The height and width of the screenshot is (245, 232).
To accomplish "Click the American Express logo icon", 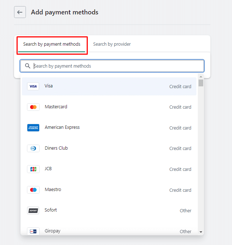I will tap(33, 128).
